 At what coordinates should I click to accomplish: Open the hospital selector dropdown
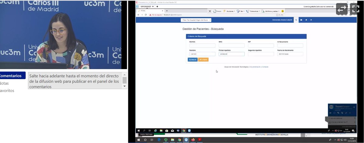point(196,20)
